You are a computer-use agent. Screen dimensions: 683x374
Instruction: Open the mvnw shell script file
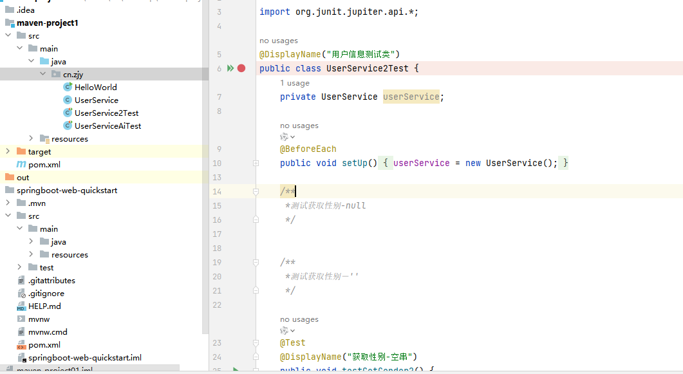click(39, 319)
